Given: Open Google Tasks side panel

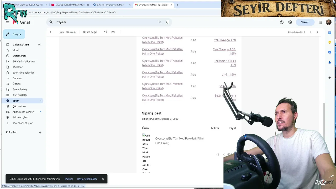Looking at the screenshot, I should (x=330, y=52).
